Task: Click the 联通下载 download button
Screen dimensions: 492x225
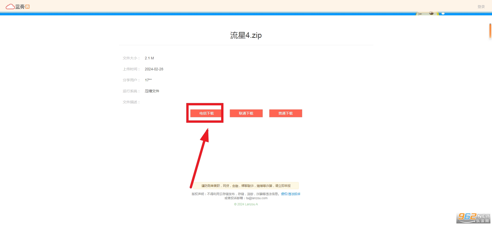Action: pyautogui.click(x=246, y=113)
